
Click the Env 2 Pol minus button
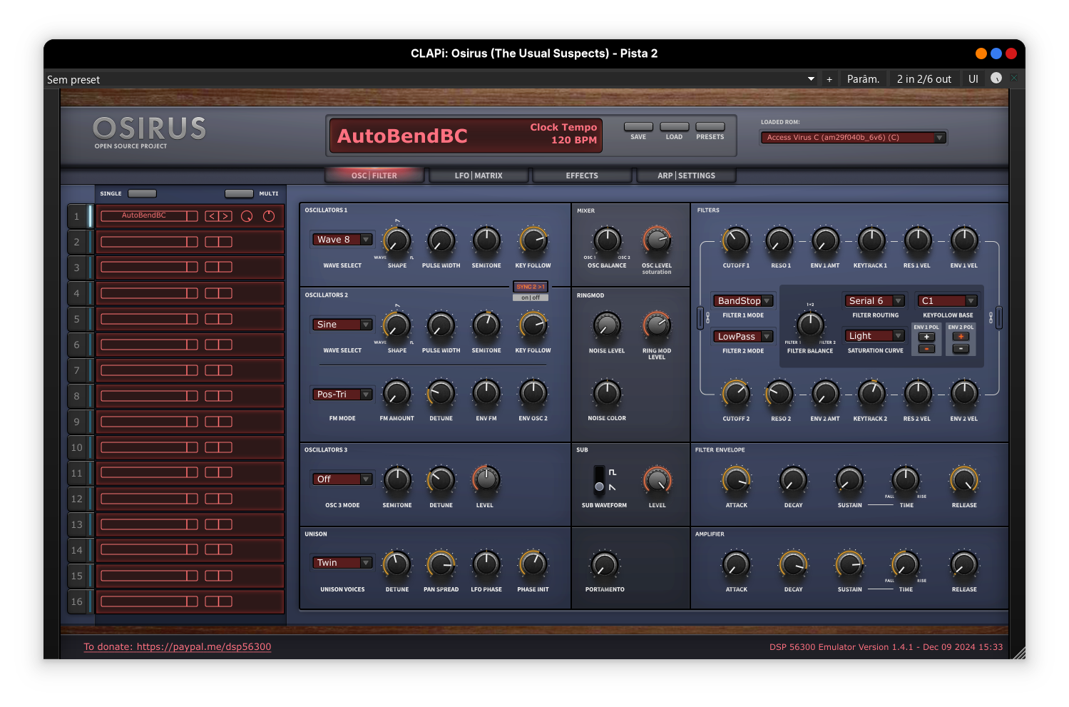coord(961,349)
